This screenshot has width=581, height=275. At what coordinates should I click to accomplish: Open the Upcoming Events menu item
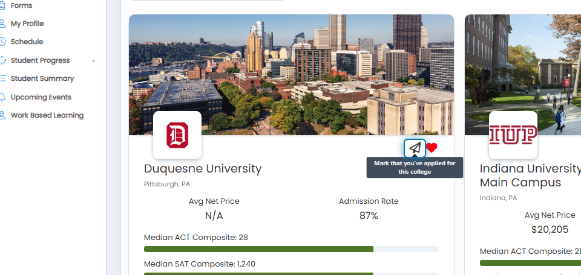coord(41,97)
